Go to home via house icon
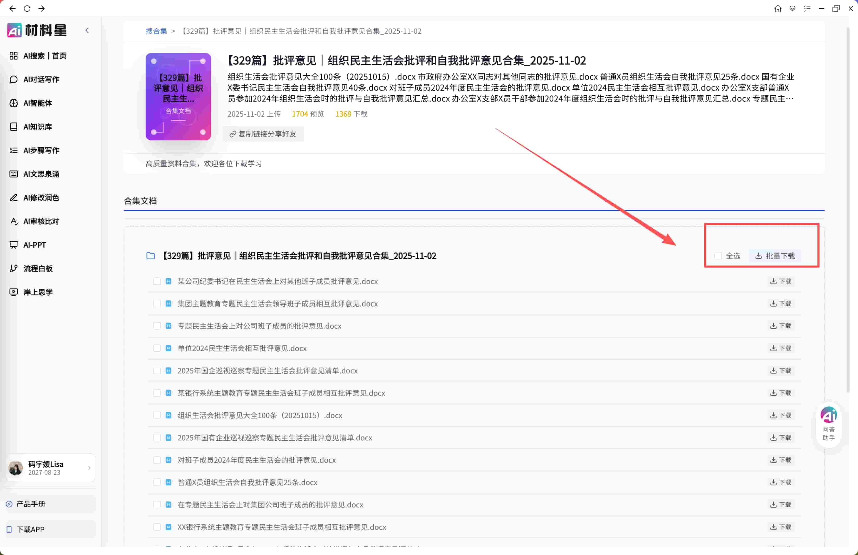This screenshot has width=858, height=555. [x=778, y=8]
